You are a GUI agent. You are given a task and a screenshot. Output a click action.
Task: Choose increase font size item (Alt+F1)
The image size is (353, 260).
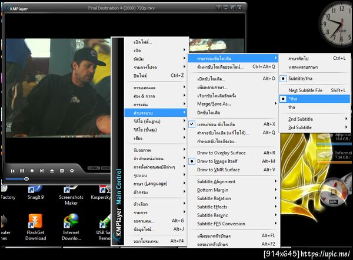[233, 236]
